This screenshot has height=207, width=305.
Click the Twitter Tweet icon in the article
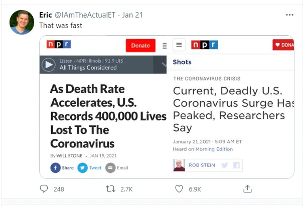[x=82, y=168]
